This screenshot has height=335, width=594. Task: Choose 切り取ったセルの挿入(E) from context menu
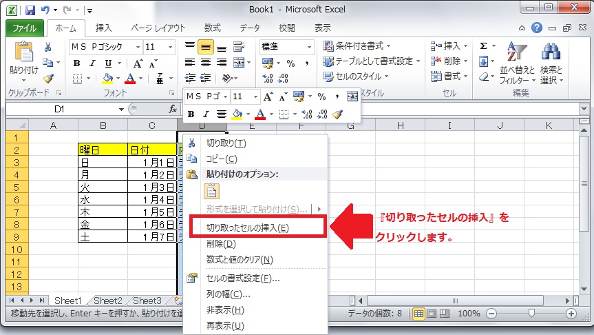pos(248,228)
